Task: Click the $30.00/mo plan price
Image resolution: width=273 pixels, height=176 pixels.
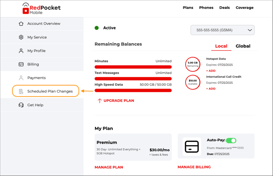Action: click(160, 150)
